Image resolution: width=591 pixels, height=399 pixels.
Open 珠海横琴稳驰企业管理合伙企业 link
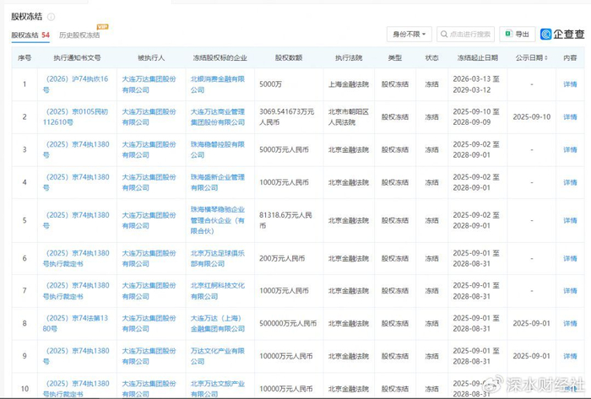pyautogui.click(x=218, y=220)
